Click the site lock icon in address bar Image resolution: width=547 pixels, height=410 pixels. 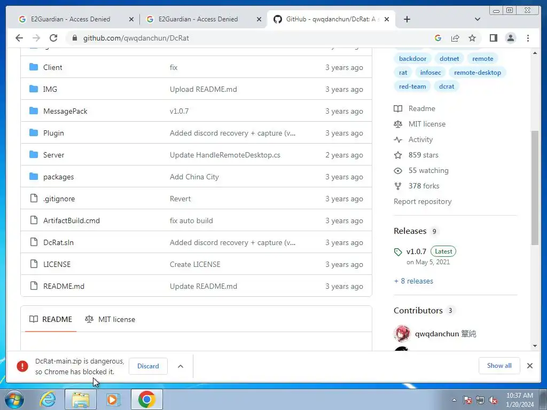(x=75, y=38)
